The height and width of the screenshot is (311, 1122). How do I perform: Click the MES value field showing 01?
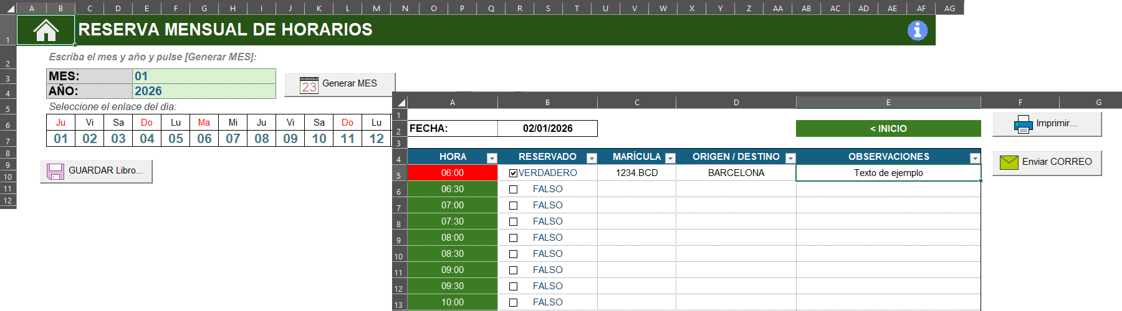tap(204, 77)
